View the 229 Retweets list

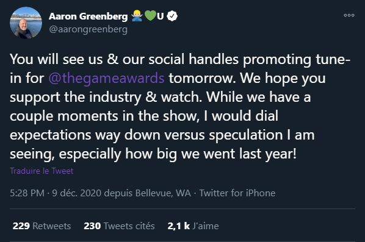click(x=42, y=226)
